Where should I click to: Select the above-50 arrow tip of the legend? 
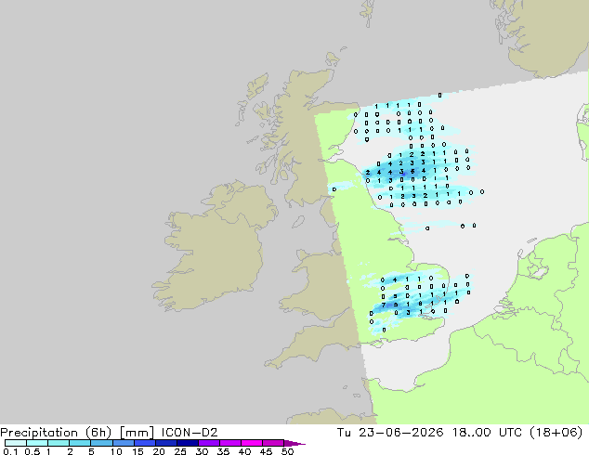[294, 443]
